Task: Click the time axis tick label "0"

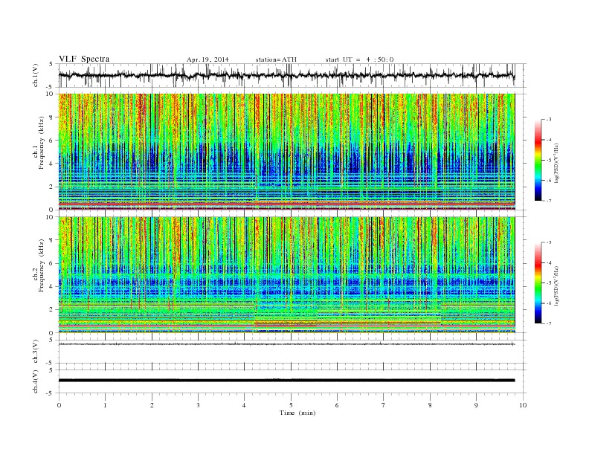Action: (x=59, y=405)
